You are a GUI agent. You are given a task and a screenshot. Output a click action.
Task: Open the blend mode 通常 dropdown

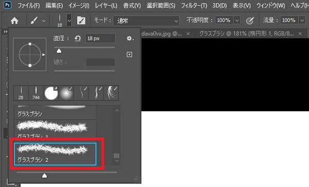tap(146, 21)
